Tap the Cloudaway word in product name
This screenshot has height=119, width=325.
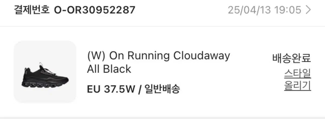(x=201, y=56)
